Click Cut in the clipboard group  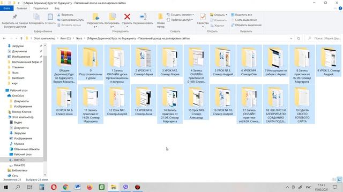(x=65, y=14)
